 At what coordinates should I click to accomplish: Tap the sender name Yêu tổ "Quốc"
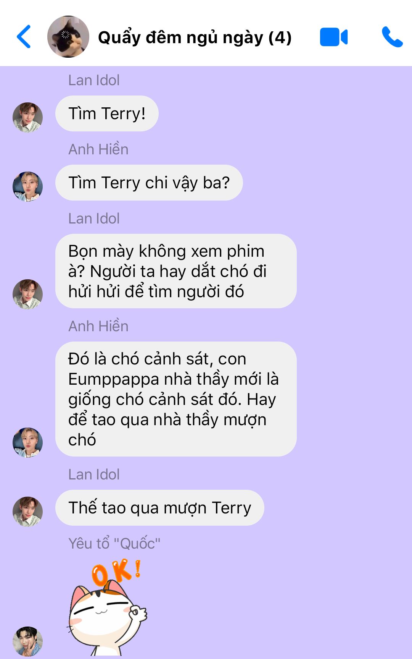[114, 543]
